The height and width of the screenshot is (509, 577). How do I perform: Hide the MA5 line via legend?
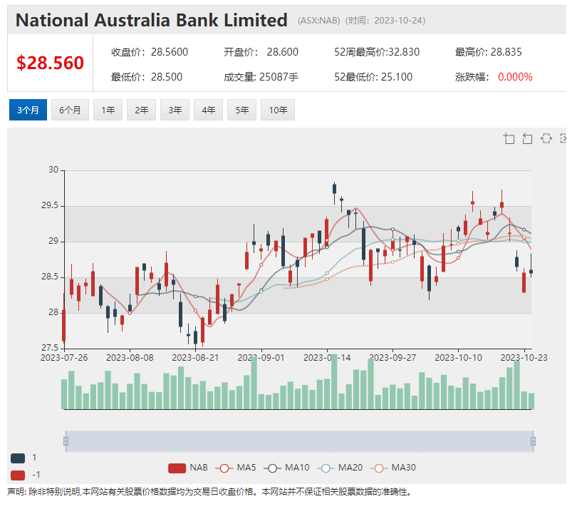tap(236, 468)
